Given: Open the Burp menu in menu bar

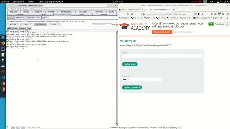Looking at the screenshot, I should [9, 9].
